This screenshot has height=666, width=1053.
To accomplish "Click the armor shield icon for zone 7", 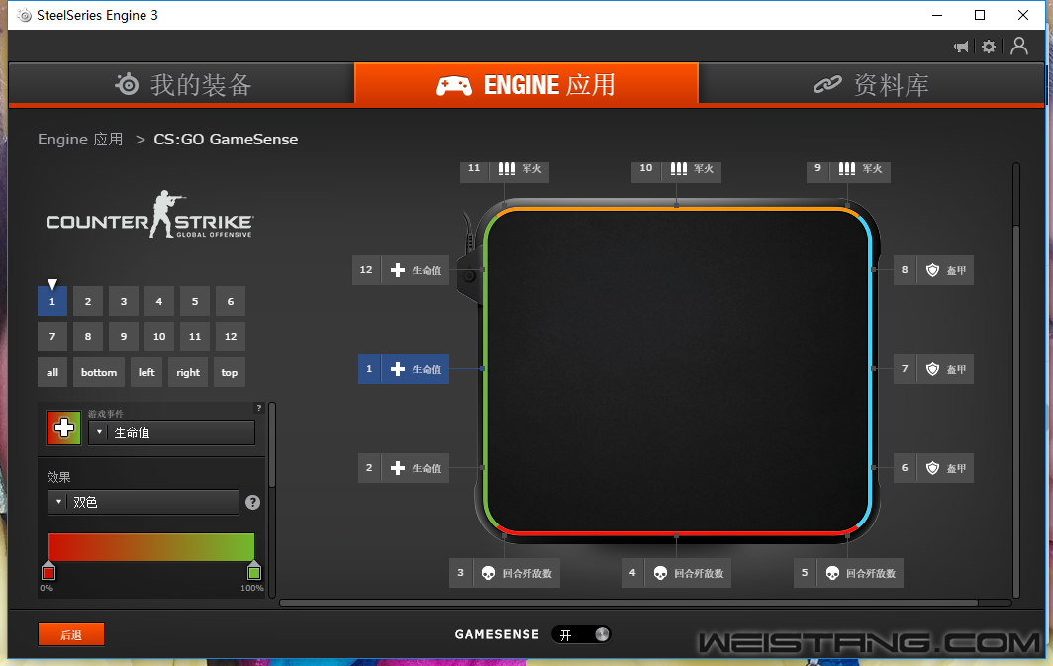I will click(x=933, y=369).
